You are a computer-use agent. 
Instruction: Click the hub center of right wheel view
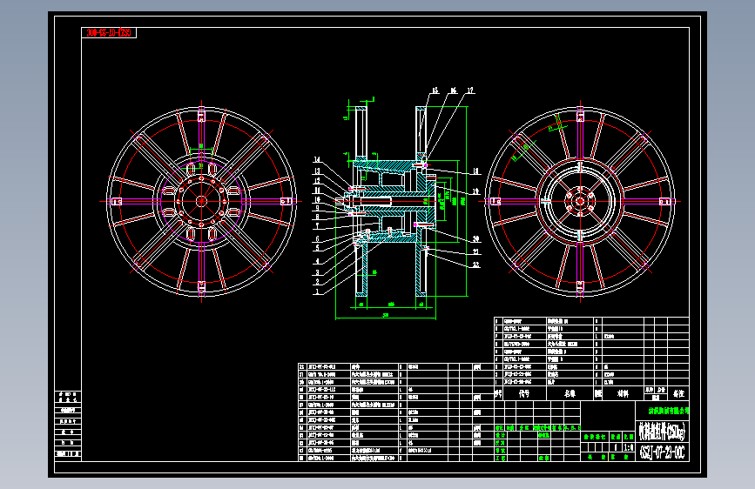point(580,201)
